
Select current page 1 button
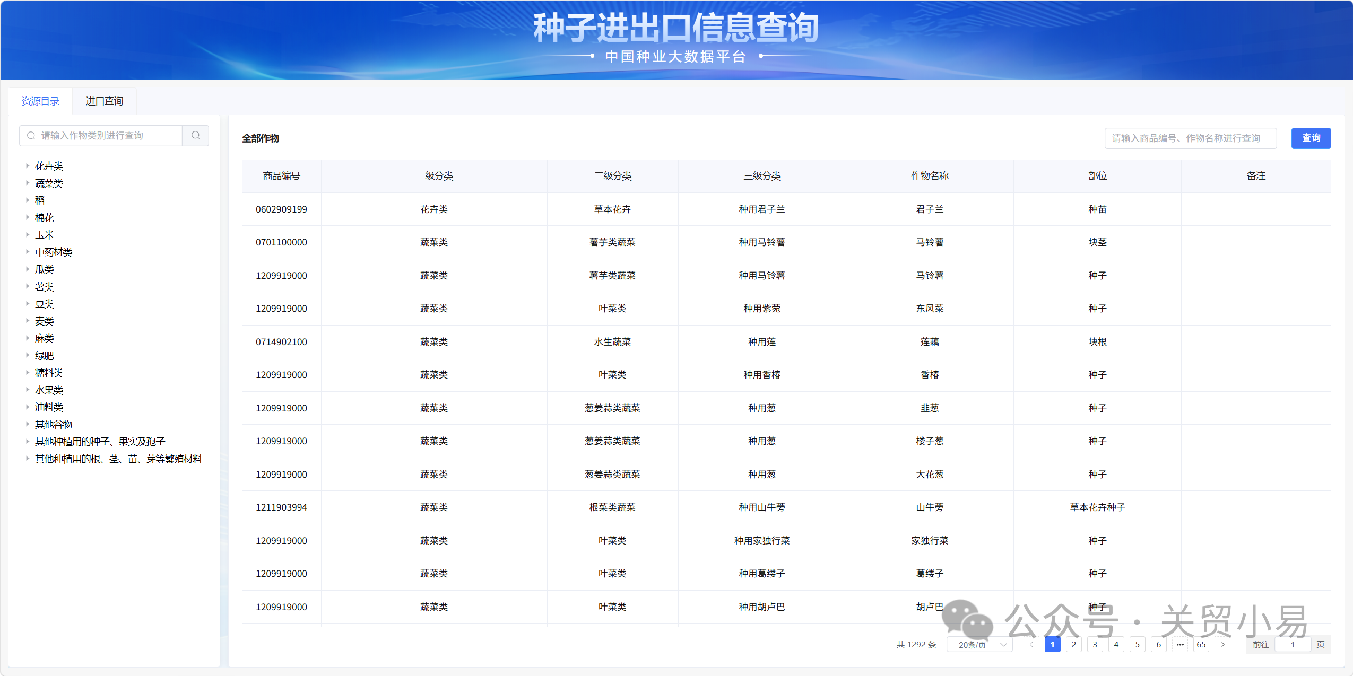tap(1053, 645)
